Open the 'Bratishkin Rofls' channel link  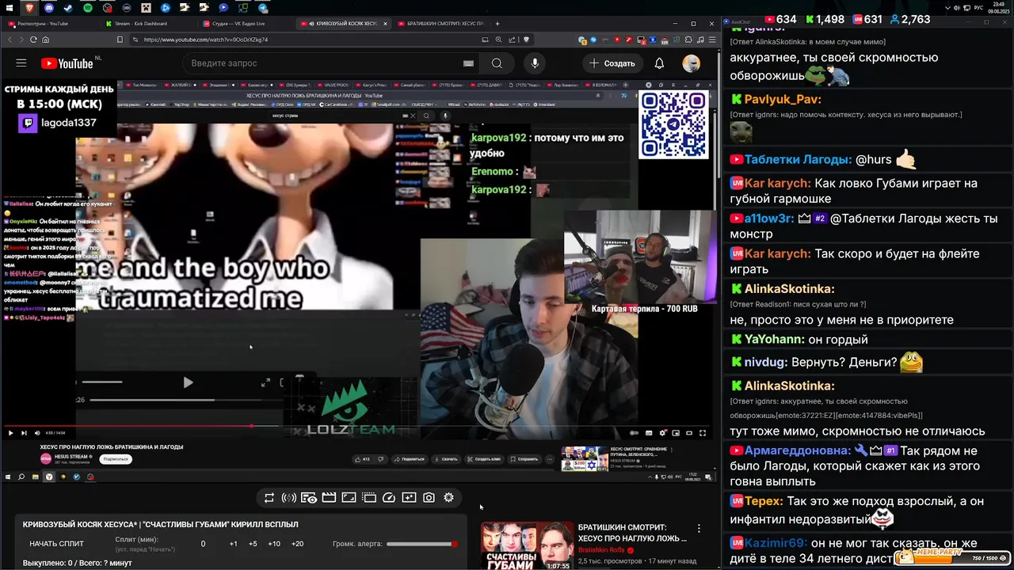coord(601,550)
